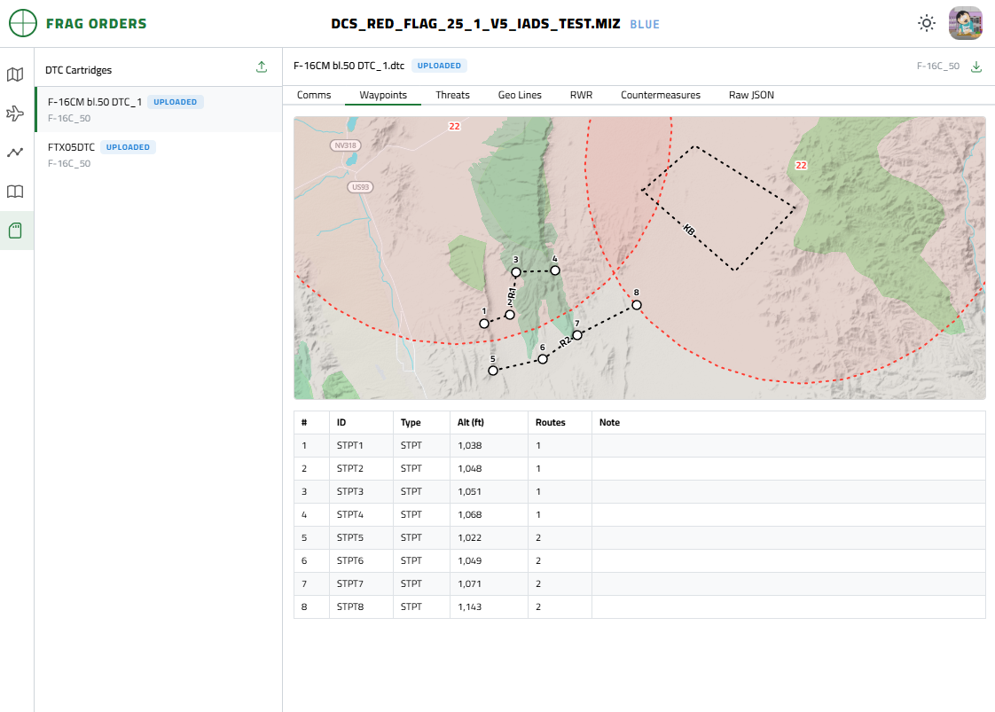
Task: Click the UPLOADED badge beside the DTC_1.dtc filename
Action: [x=439, y=66]
